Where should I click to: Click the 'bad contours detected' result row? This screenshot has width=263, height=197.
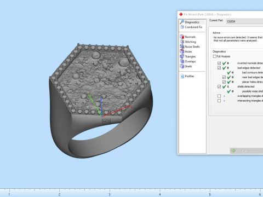[x=245, y=73]
